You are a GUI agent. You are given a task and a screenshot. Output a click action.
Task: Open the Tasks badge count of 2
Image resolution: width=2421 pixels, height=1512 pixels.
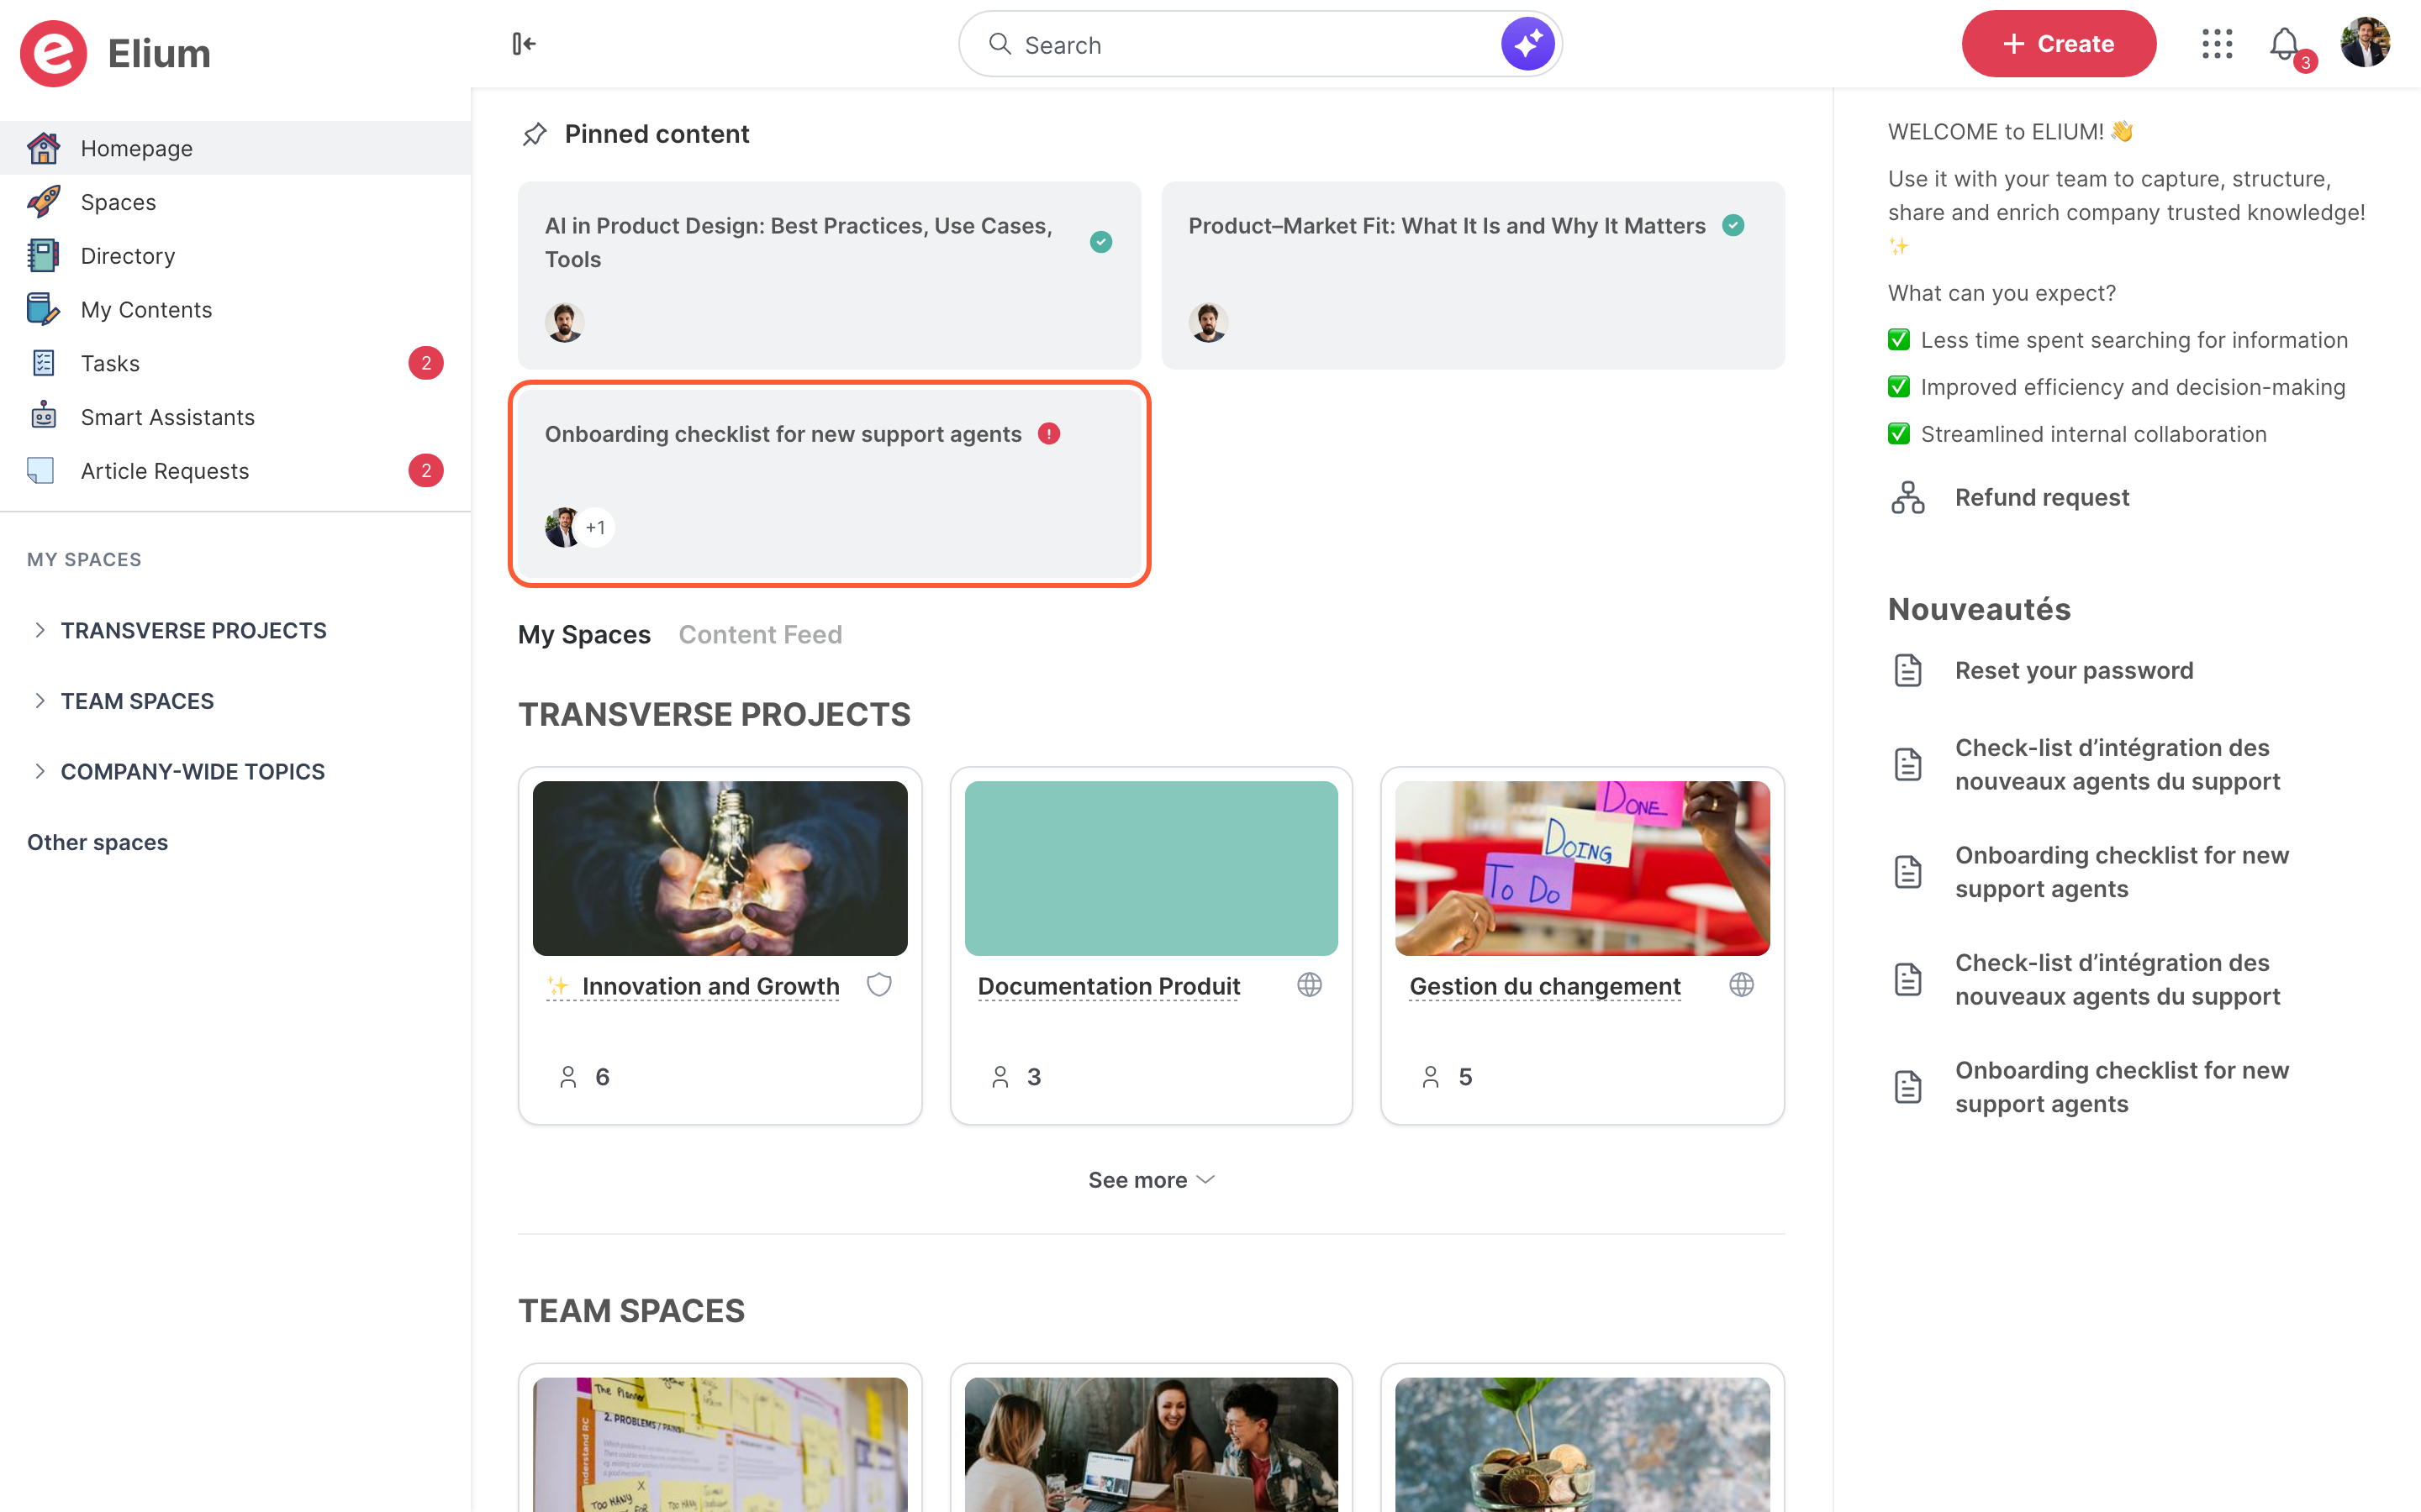[x=426, y=363]
